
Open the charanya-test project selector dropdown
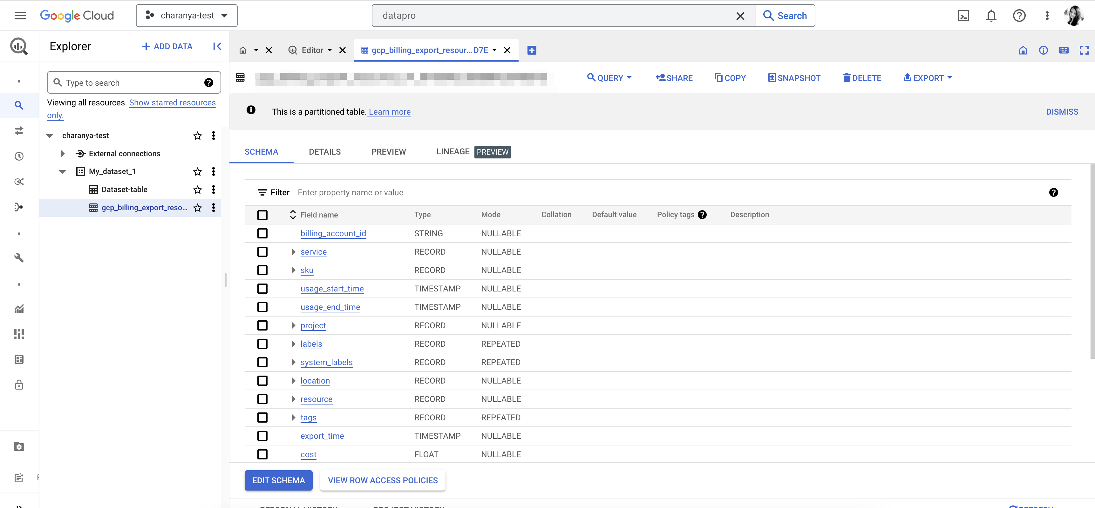pyautogui.click(x=187, y=16)
